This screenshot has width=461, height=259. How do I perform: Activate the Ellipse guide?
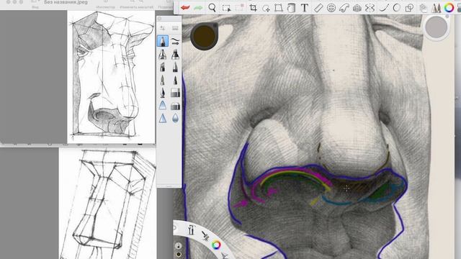click(x=331, y=8)
